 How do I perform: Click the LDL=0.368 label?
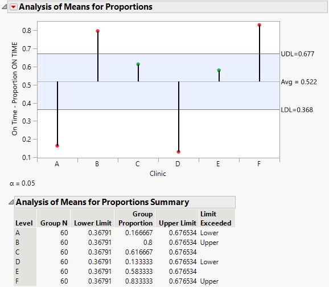point(297,110)
